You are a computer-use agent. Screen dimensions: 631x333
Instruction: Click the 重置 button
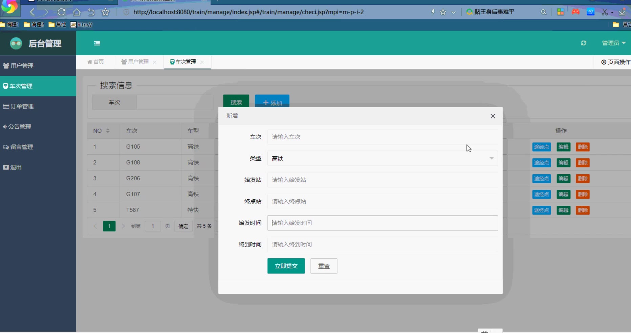coord(324,266)
